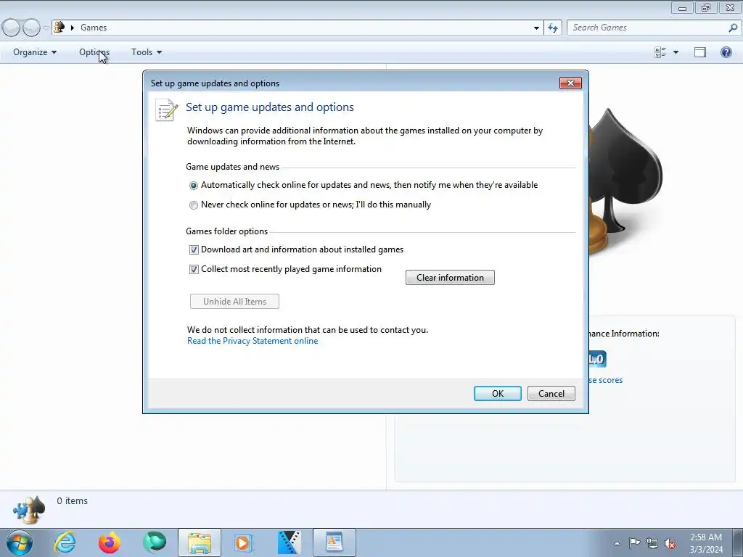The image size is (743, 557).
Task: Click the chess piece Games folder icon
Action: click(59, 27)
